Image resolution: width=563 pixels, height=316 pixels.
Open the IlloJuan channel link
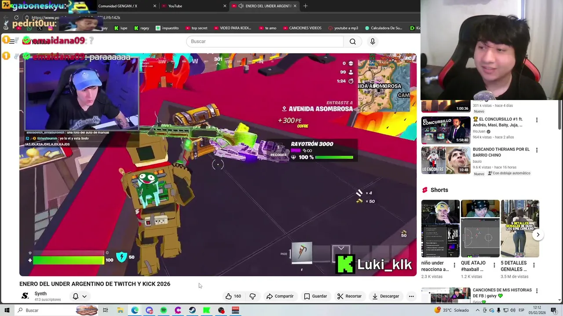click(479, 131)
